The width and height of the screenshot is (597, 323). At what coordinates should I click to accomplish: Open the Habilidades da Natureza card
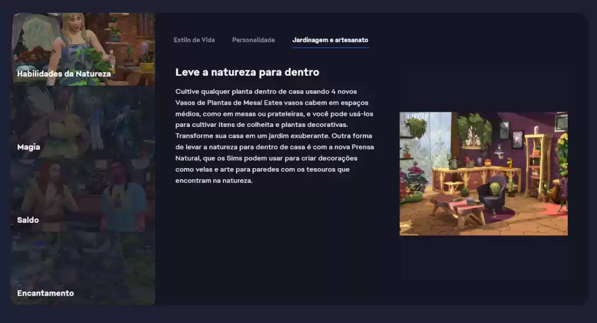click(83, 49)
